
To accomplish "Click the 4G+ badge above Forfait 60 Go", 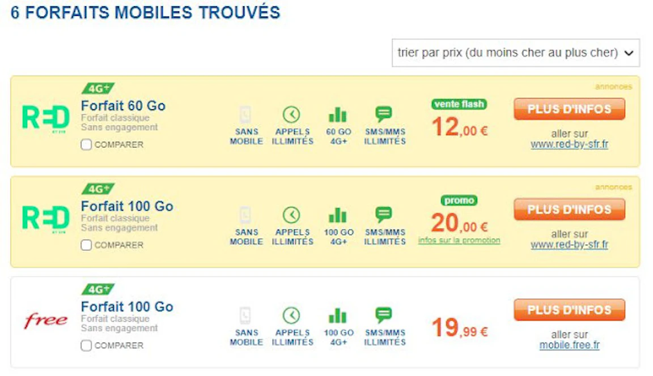I will (98, 88).
